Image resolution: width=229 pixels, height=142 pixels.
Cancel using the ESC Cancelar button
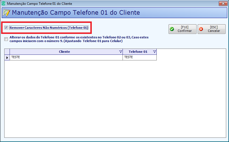[211, 29]
